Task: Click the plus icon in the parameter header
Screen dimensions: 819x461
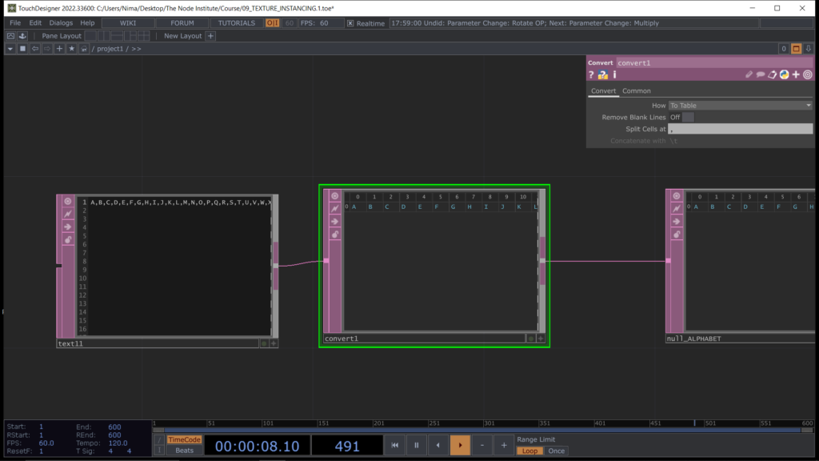Action: [796, 74]
